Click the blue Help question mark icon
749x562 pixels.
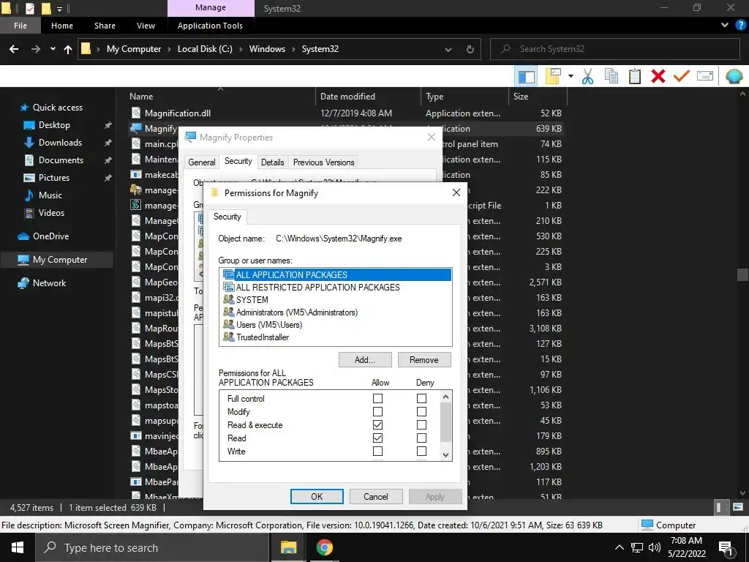[x=740, y=26]
